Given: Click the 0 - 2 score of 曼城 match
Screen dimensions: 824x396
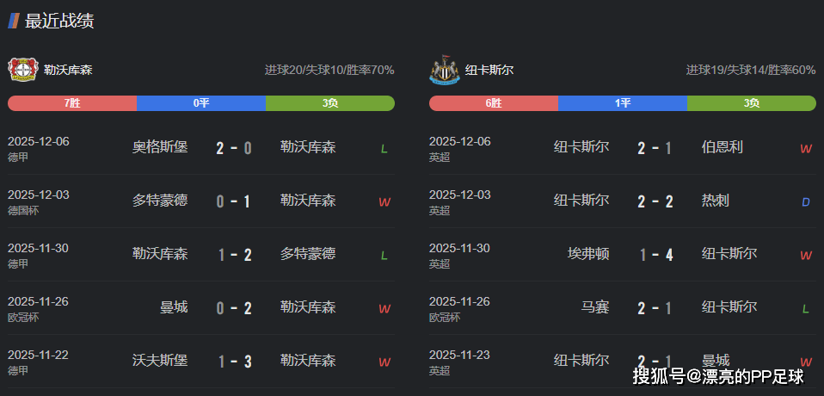Looking at the screenshot, I should [234, 308].
